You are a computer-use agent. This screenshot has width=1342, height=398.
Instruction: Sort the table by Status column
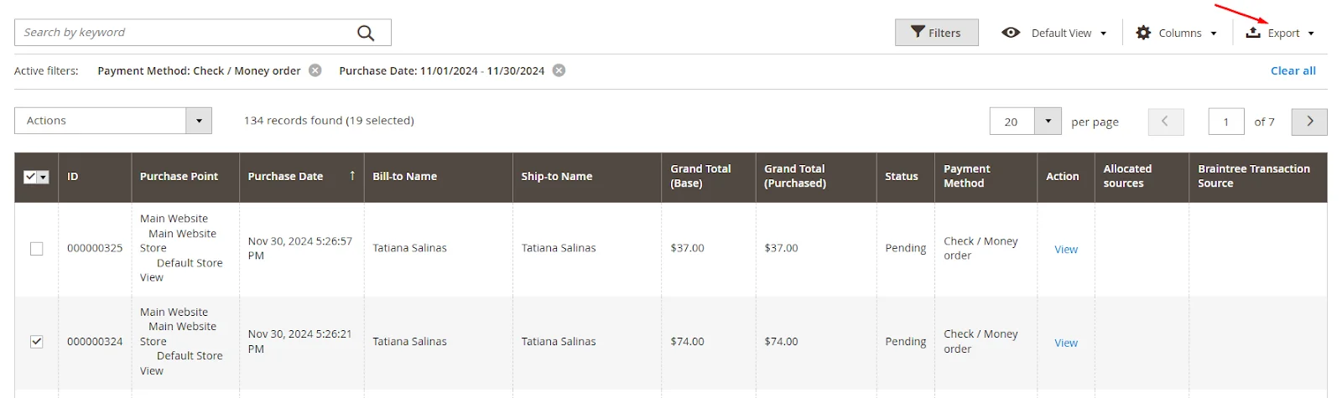tap(902, 177)
